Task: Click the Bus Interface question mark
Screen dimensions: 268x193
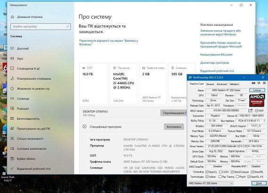Action: tap(264, 120)
